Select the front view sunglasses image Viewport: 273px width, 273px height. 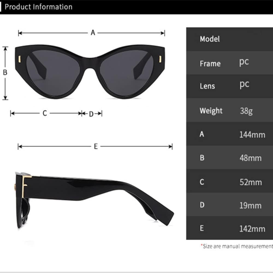pos(90,72)
